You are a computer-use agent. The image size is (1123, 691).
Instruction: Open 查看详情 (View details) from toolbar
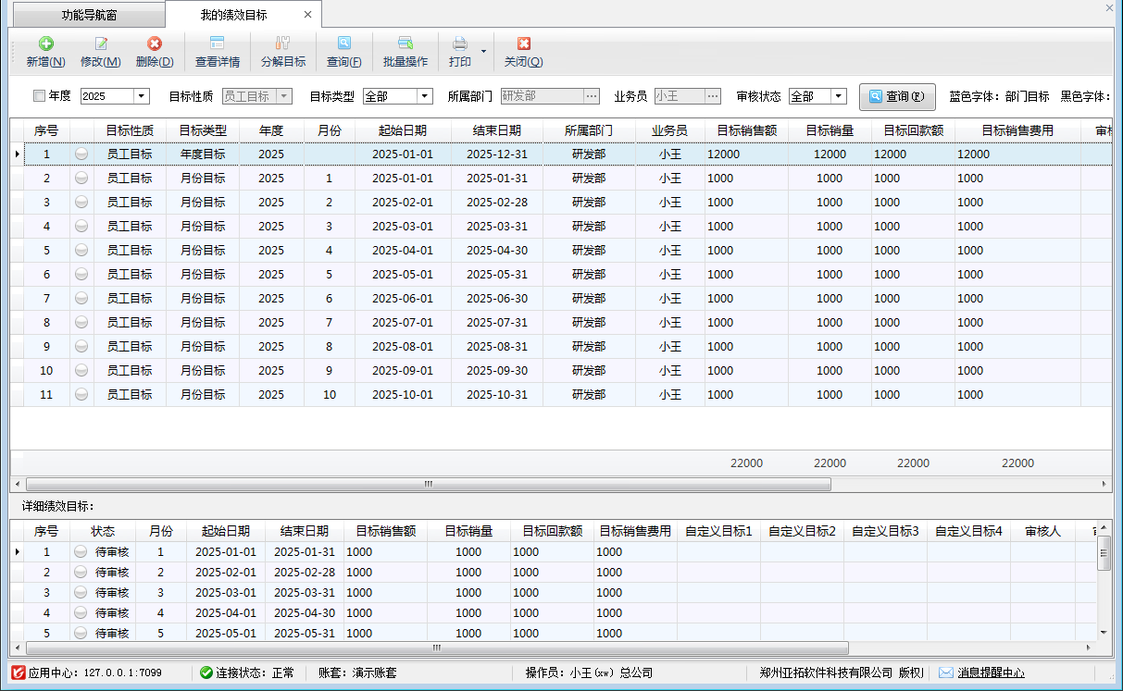[218, 44]
